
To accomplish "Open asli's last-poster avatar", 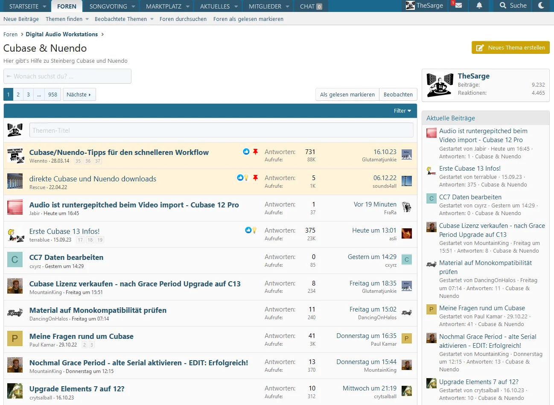I will tap(407, 233).
